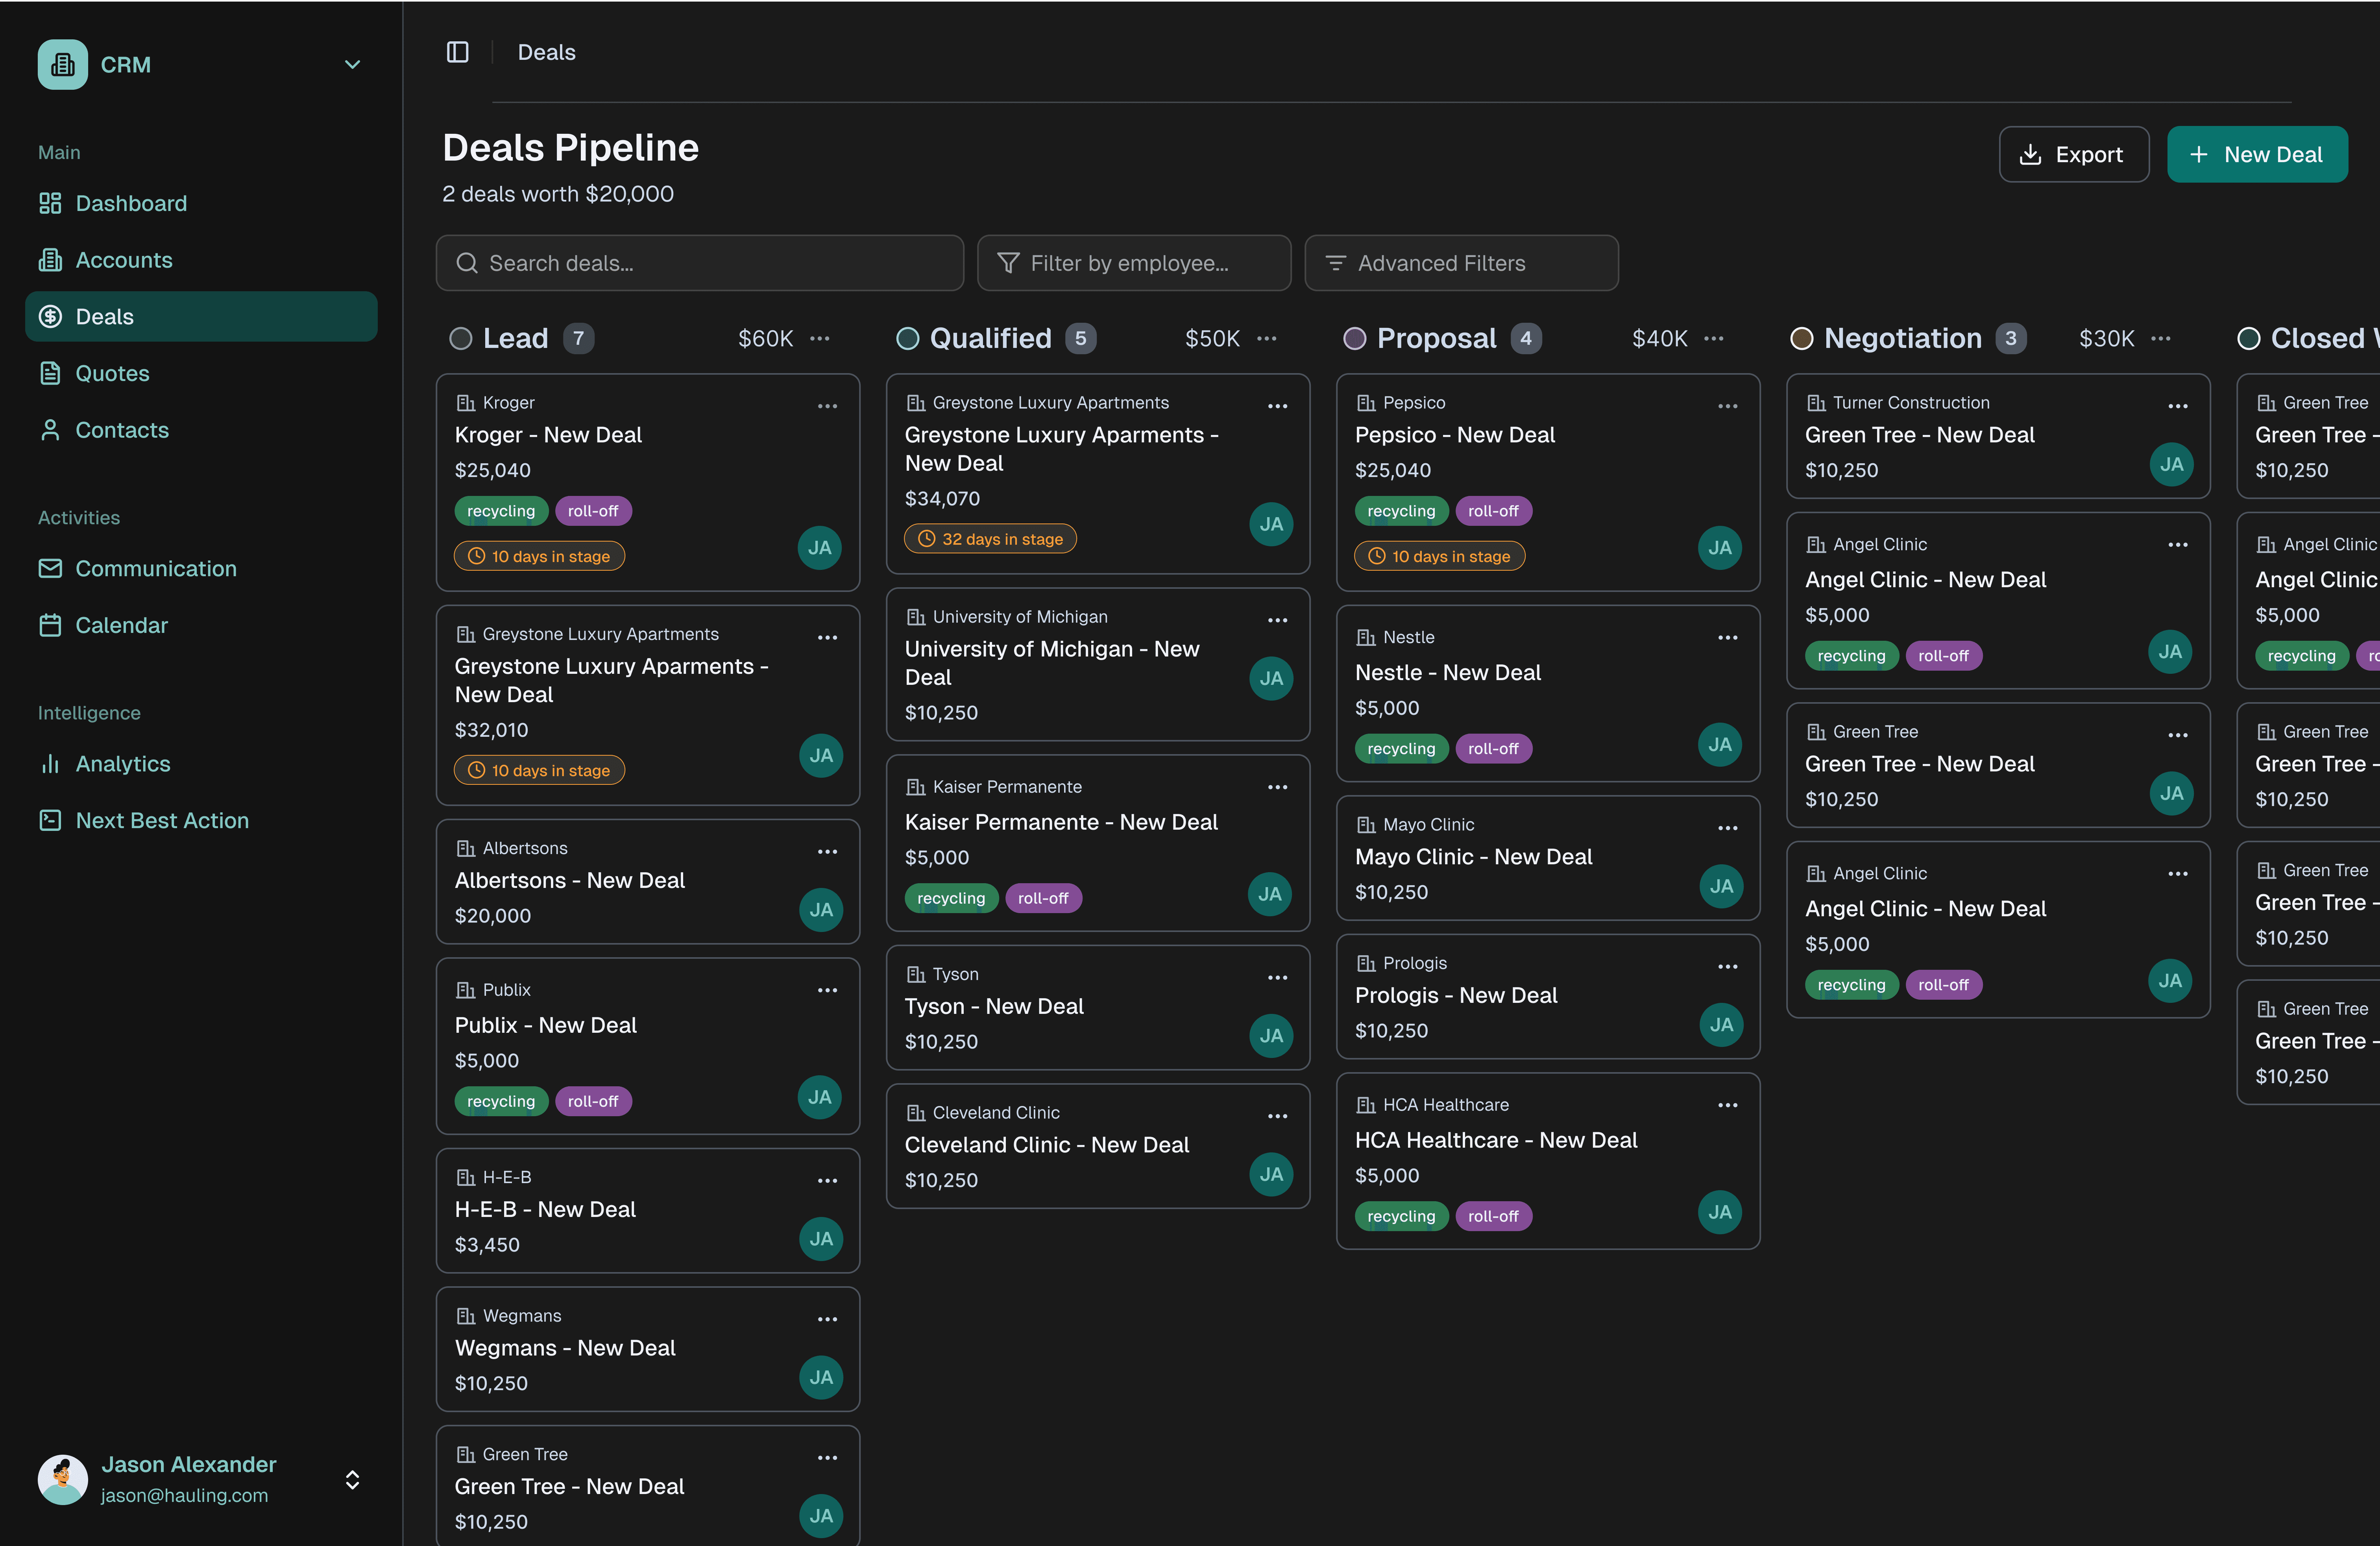Go to Contacts in sidebar
Viewport: 2380px width, 1546px height.
coord(122,430)
